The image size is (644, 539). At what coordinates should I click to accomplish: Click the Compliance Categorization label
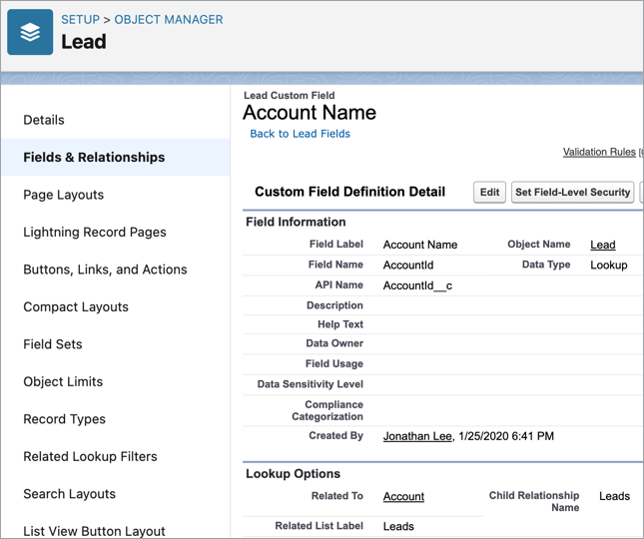pyautogui.click(x=327, y=410)
